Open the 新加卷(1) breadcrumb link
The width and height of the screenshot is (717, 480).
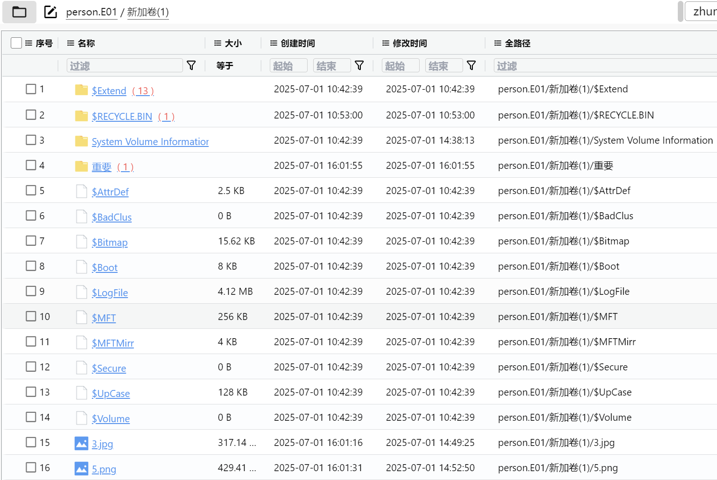148,12
